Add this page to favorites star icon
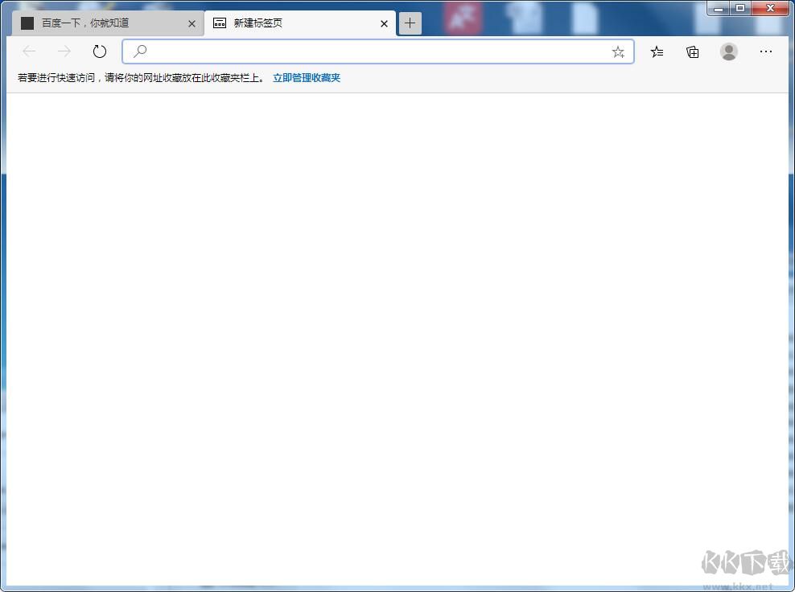Screen dimensions: 795x592 click(618, 51)
